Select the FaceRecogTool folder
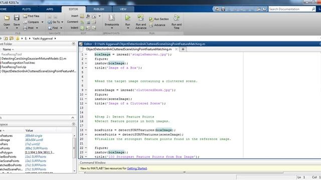Screen dimensions: 321x180 12,54
